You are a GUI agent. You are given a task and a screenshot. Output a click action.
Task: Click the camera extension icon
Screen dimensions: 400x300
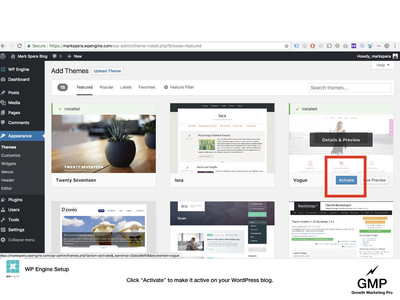[345, 46]
